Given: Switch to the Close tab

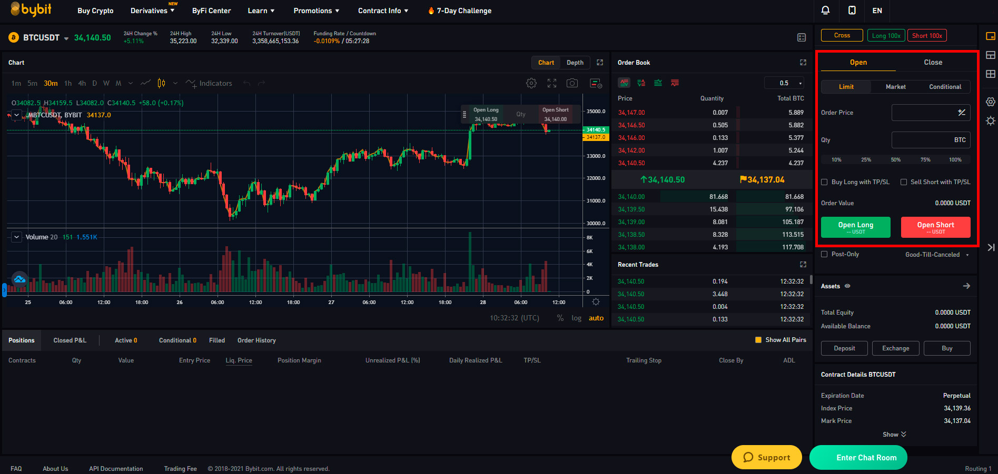Looking at the screenshot, I should (933, 62).
